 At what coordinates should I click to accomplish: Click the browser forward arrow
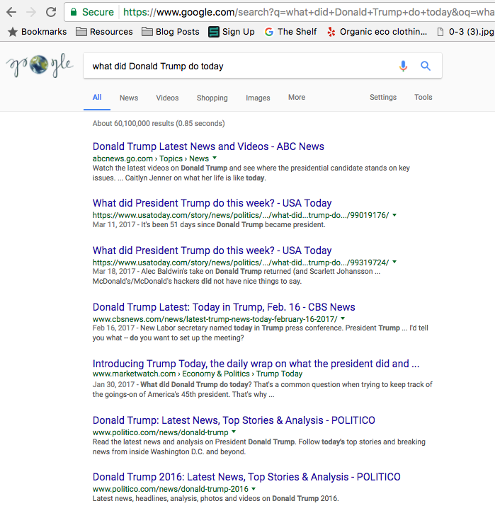point(31,12)
